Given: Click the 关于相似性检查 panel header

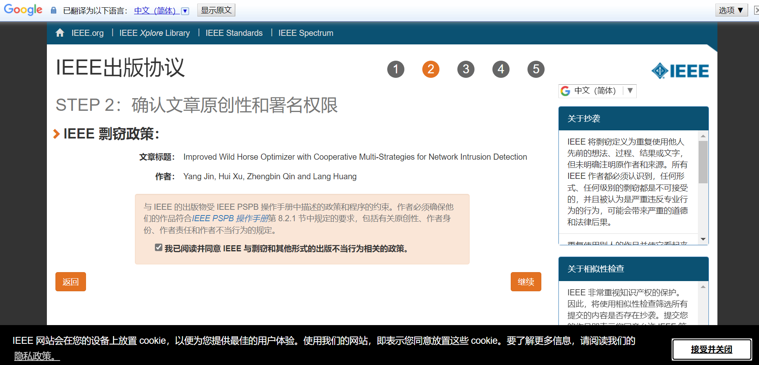Looking at the screenshot, I should (633, 269).
